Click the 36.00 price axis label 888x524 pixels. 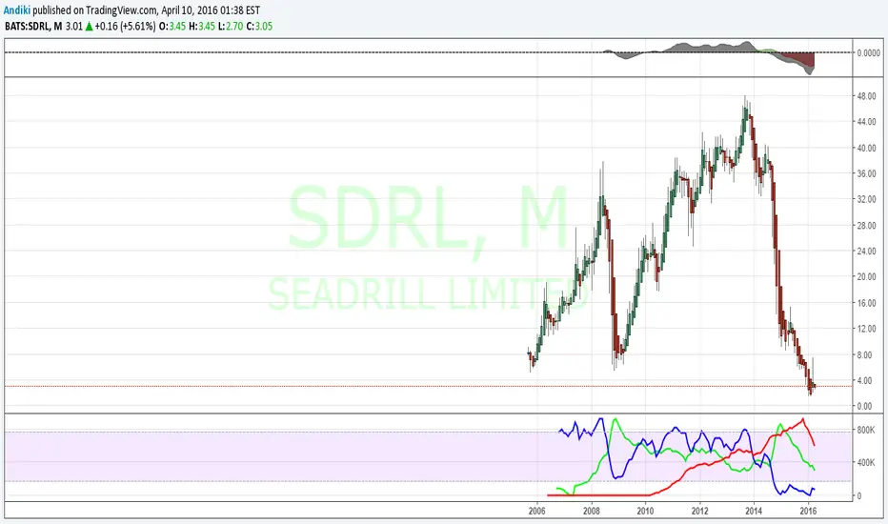[x=866, y=174]
